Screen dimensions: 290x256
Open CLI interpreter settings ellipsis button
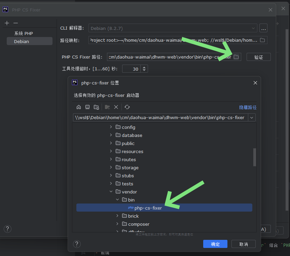[263, 28]
